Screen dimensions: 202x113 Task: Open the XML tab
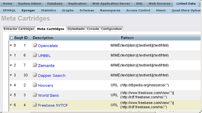(139, 4)
